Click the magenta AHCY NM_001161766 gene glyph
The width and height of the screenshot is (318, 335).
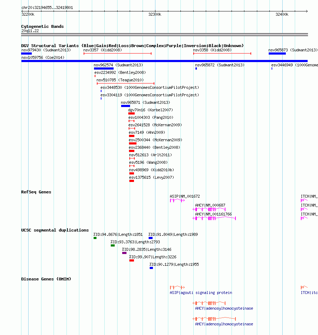214,218
